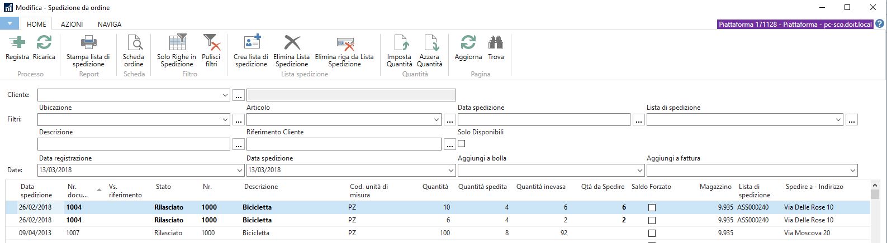Image resolution: width=887 pixels, height=243 pixels.
Task: Click the Data spedizione column header
Action: pyautogui.click(x=36, y=191)
